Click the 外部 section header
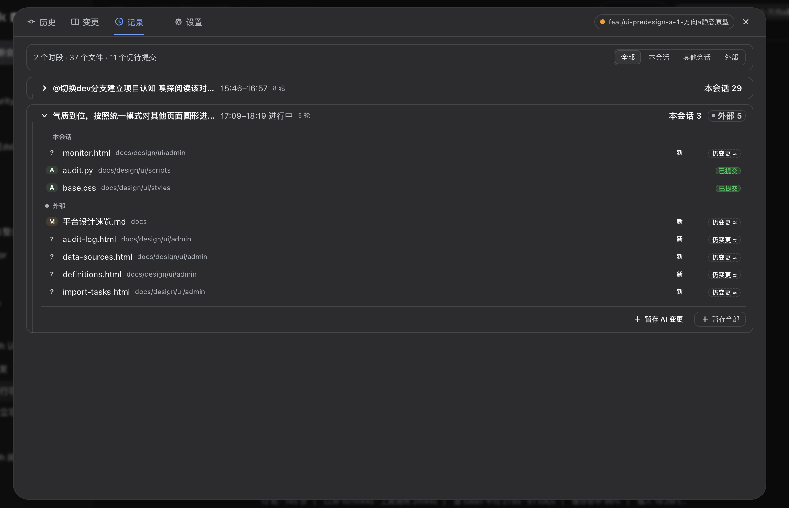Viewport: 789px width, 508px height. click(x=55, y=206)
